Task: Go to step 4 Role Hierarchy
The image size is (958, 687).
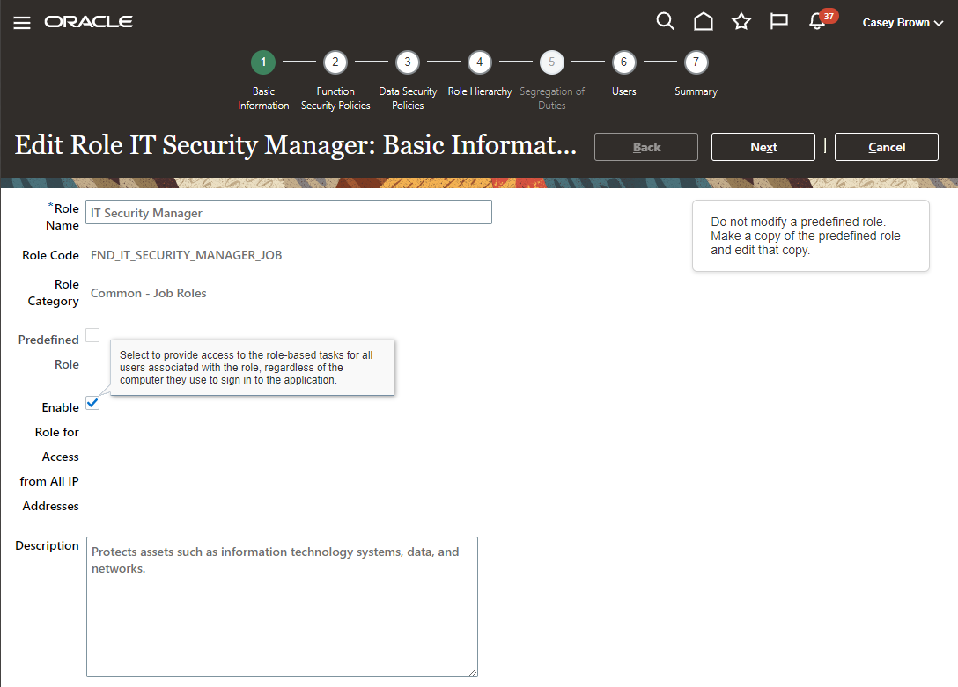Action: pyautogui.click(x=480, y=62)
